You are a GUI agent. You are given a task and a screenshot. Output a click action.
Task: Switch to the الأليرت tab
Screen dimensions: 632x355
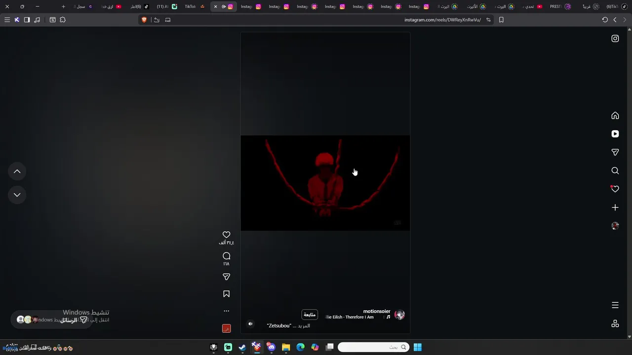click(476, 6)
